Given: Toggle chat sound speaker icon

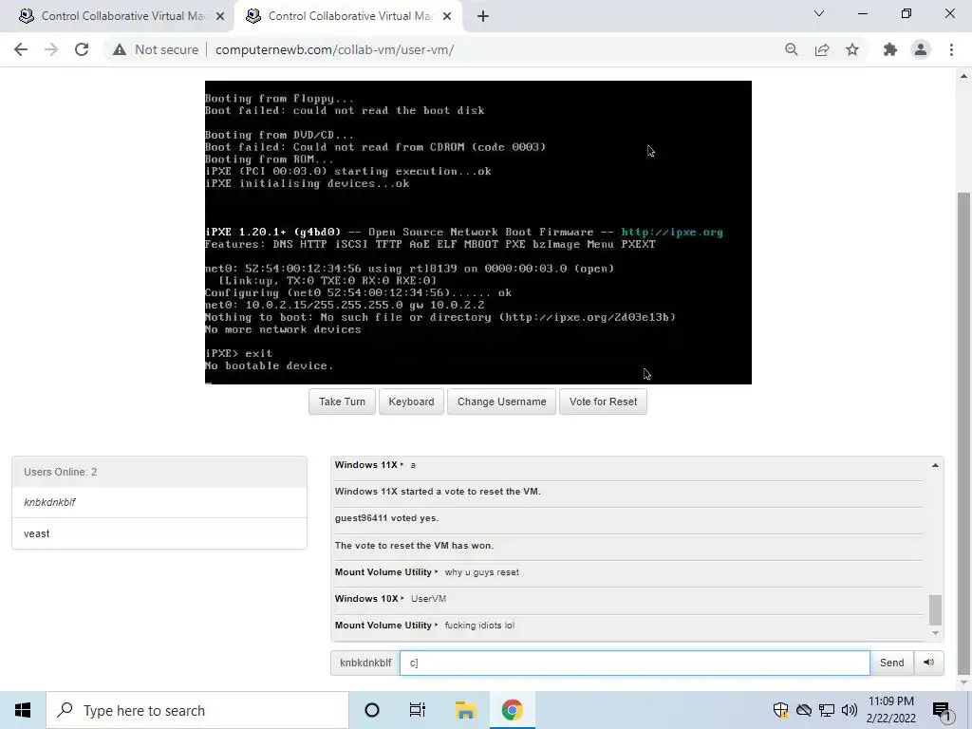Looking at the screenshot, I should (x=928, y=663).
